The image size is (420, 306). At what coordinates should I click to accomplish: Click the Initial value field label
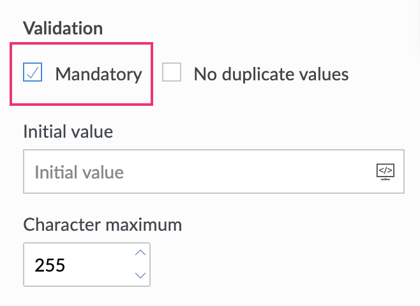tap(68, 132)
